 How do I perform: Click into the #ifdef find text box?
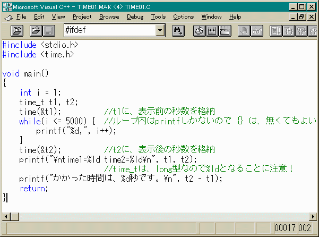coord(110,30)
